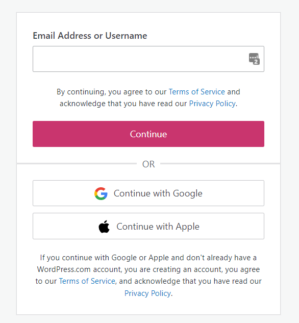The image size is (299, 323).
Task: Click the Email Address or Username label
Action: pyautogui.click(x=90, y=36)
